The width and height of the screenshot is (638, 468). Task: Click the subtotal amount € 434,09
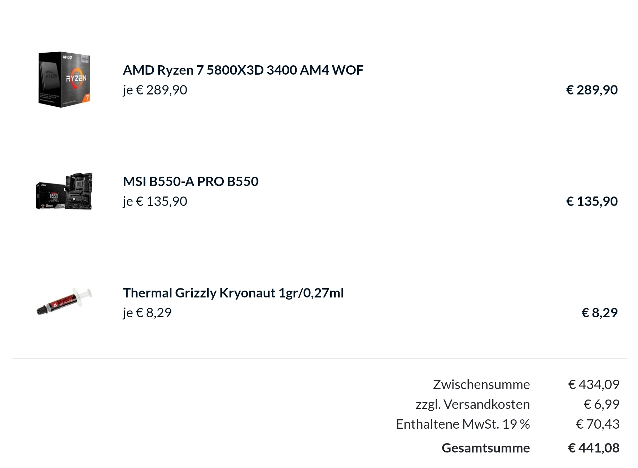coord(594,384)
